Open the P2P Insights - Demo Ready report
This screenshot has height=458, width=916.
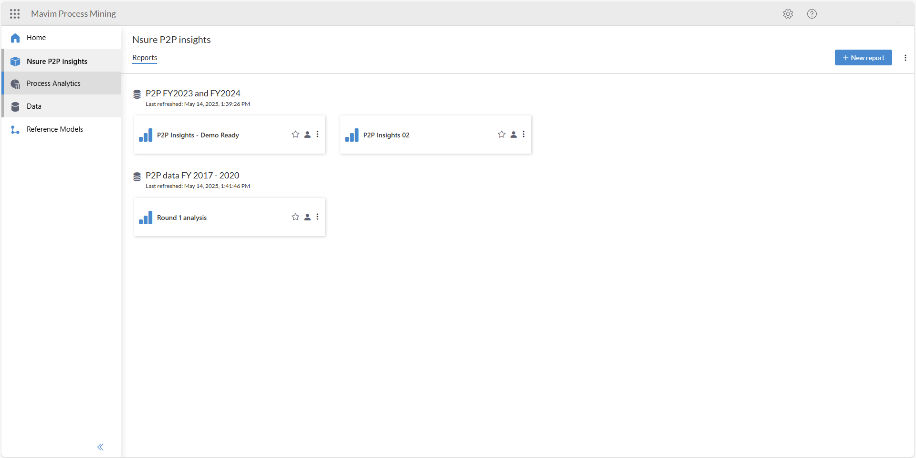(198, 135)
